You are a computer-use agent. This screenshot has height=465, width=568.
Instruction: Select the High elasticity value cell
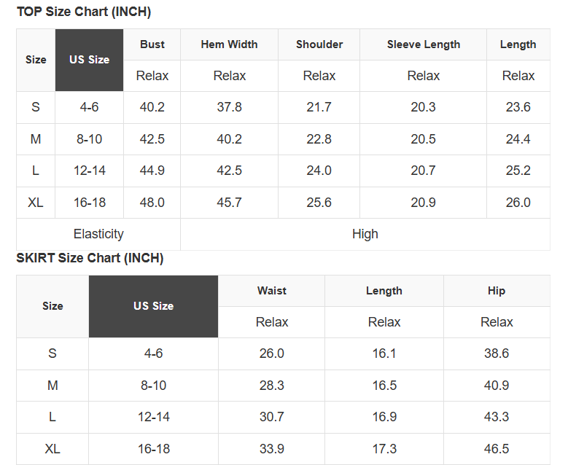coord(365,234)
